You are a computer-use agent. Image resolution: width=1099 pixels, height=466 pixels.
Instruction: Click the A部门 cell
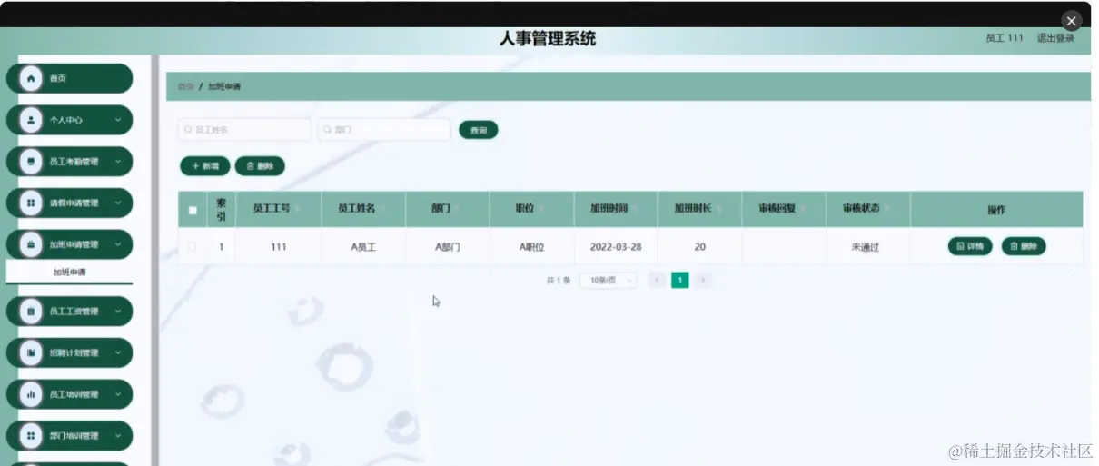point(448,247)
